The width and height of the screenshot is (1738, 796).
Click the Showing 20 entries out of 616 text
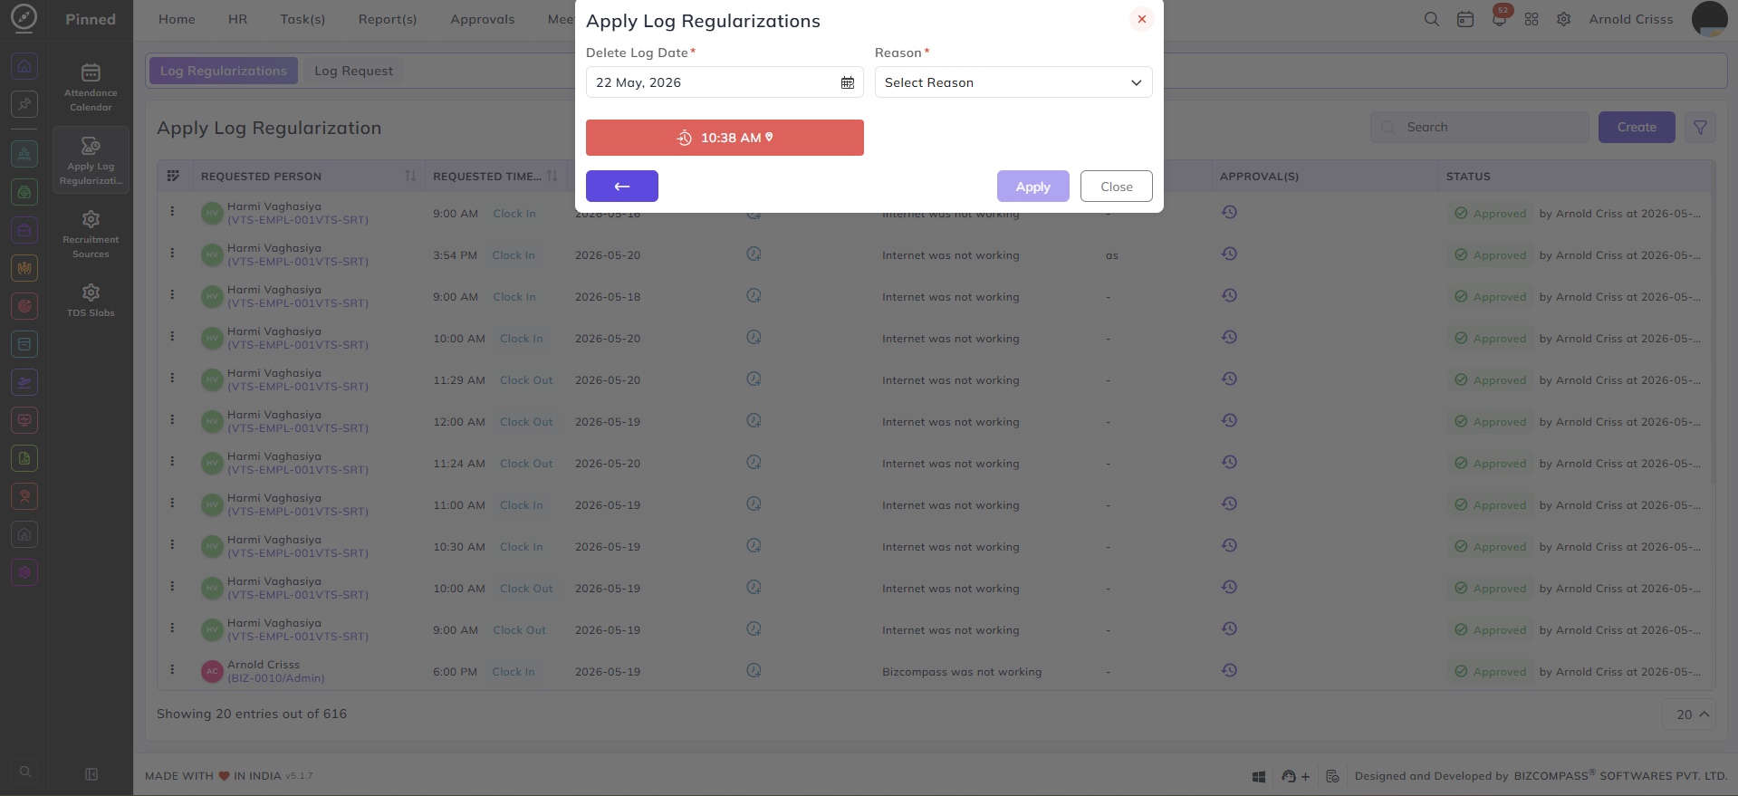pyautogui.click(x=252, y=714)
